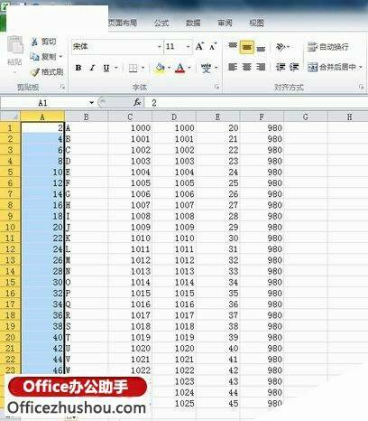
Task: Increase font size with large A
Action: point(199,46)
